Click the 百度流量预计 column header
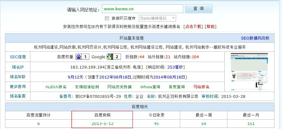 39,115
